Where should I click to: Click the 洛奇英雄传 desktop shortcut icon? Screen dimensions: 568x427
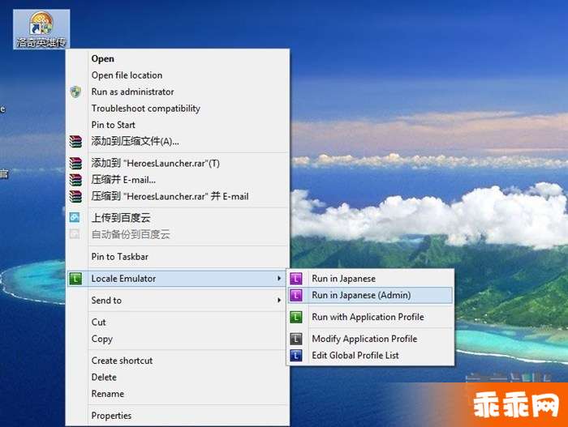pyautogui.click(x=41, y=24)
